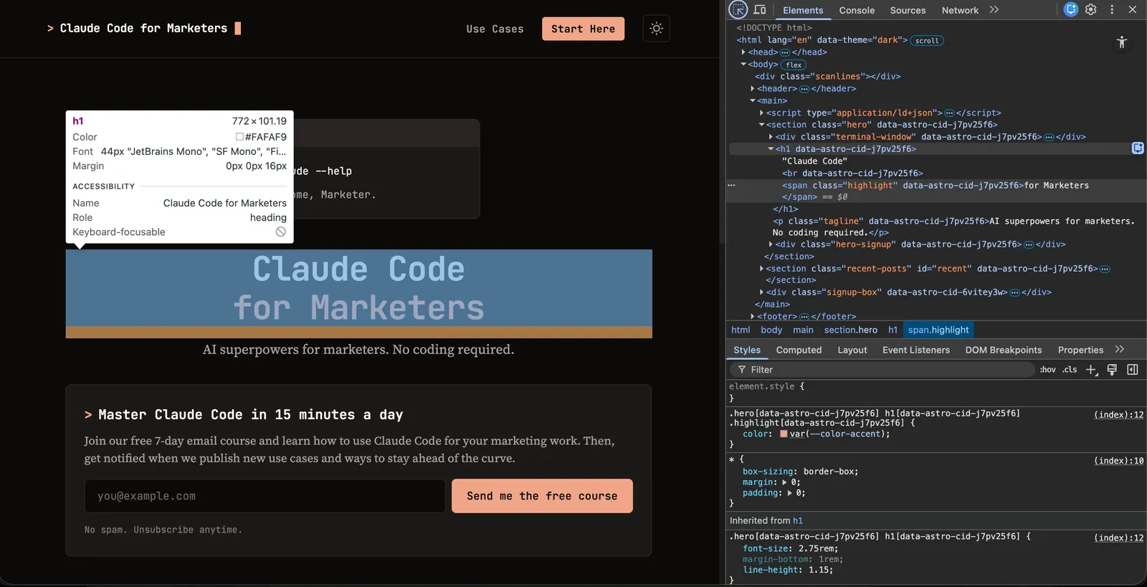Image resolution: width=1147 pixels, height=587 pixels.
Task: Click the ellipsis in the header node
Action: pyautogui.click(x=804, y=89)
